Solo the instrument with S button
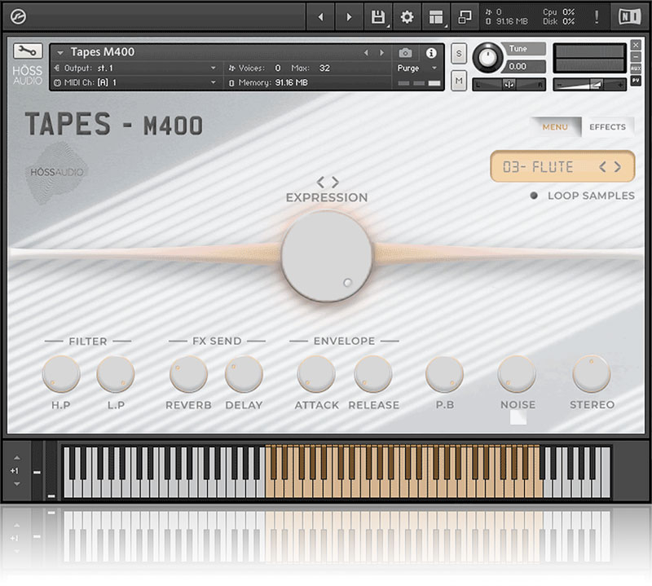 pyautogui.click(x=459, y=53)
